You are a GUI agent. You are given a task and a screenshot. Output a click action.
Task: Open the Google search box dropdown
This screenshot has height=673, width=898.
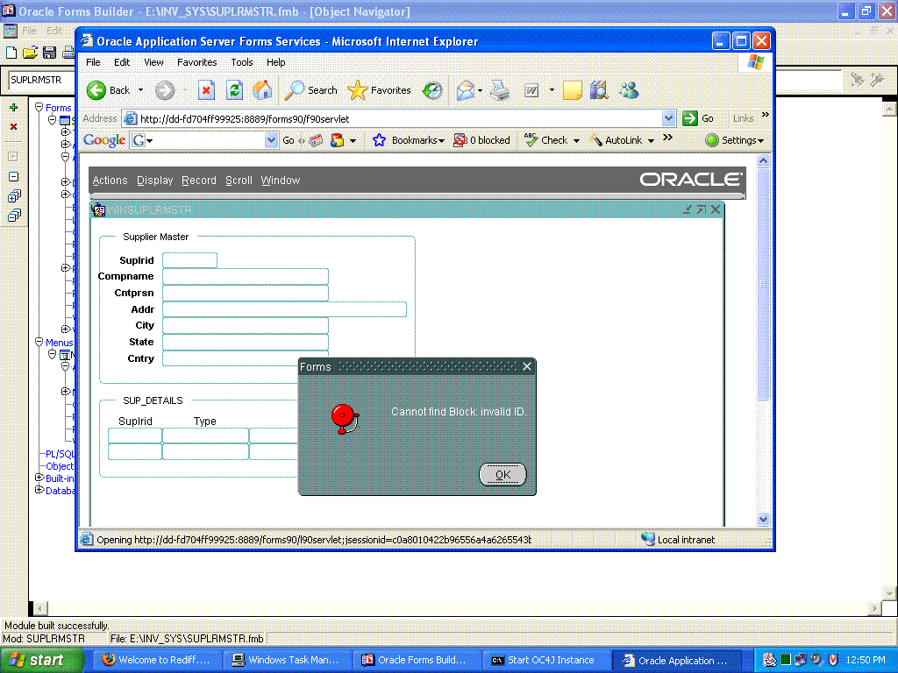click(x=271, y=140)
